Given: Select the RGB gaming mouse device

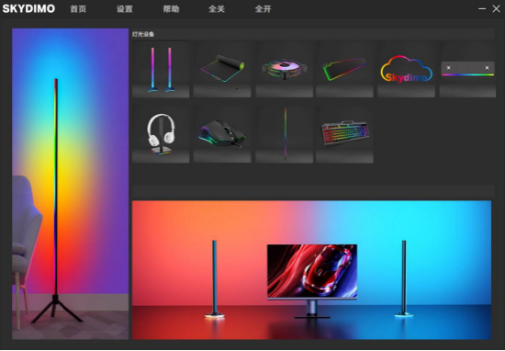Looking at the screenshot, I should (222, 134).
